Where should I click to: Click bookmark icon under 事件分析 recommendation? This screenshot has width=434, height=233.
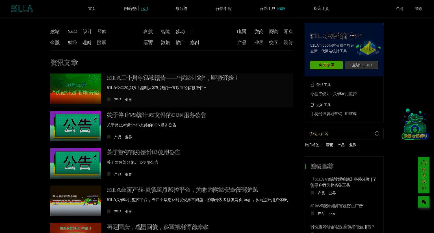(313, 193)
